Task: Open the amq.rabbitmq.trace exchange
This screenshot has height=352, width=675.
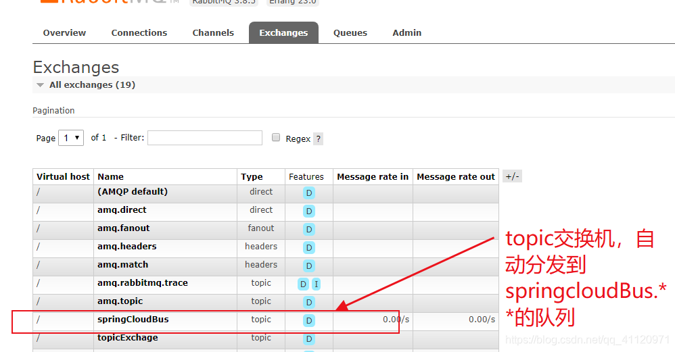Action: (x=143, y=283)
